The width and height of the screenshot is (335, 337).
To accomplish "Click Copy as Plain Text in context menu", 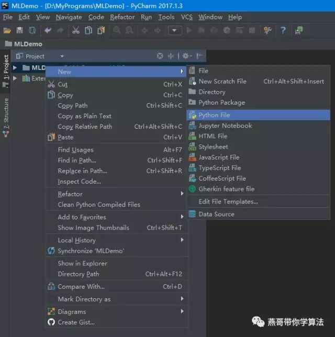I will click(116, 116).
